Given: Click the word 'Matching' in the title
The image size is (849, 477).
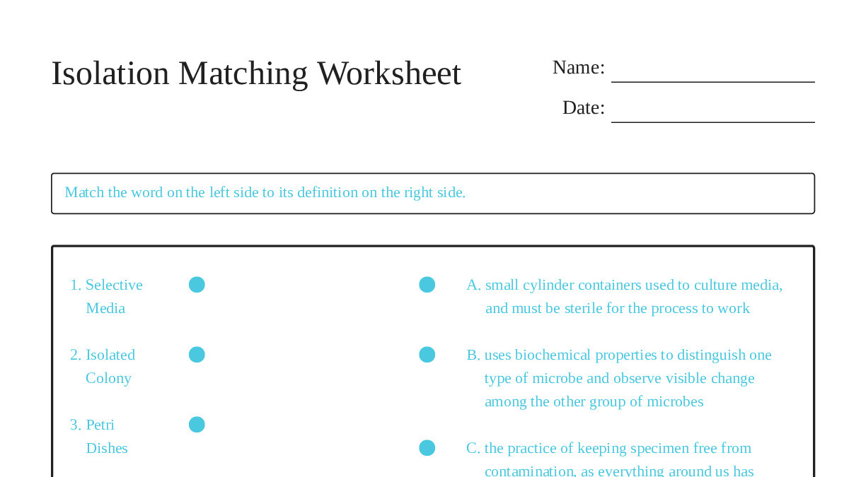Looking at the screenshot, I should [243, 73].
